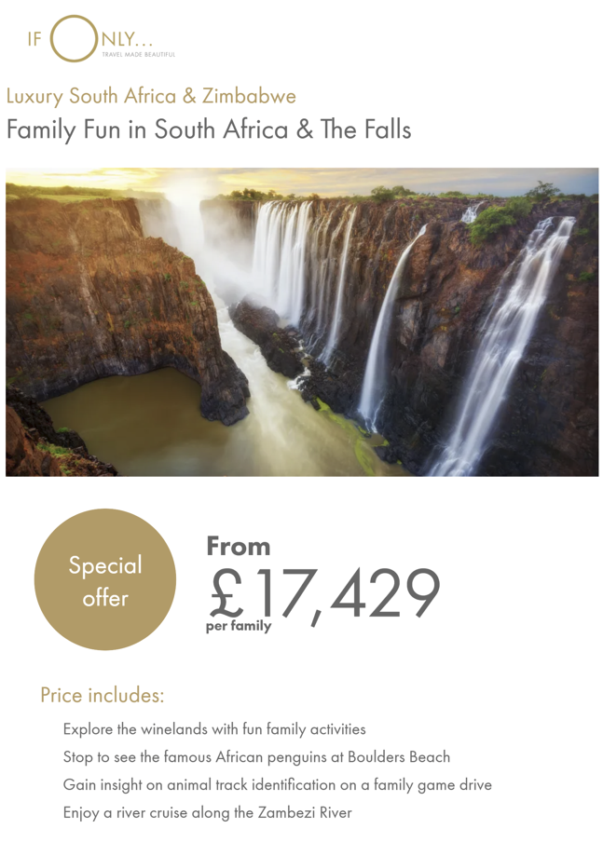Select 'Explore the winelands with fun family activities'

coord(214,729)
